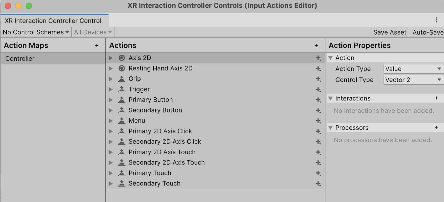
Task: Collapse the Action section in Action Properties
Action: point(330,58)
